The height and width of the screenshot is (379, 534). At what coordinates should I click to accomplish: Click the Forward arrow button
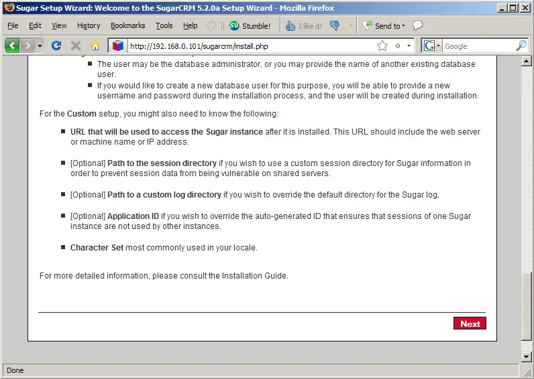[x=28, y=46]
